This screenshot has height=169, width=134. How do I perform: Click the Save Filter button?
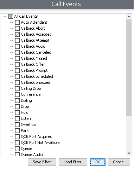42,162
